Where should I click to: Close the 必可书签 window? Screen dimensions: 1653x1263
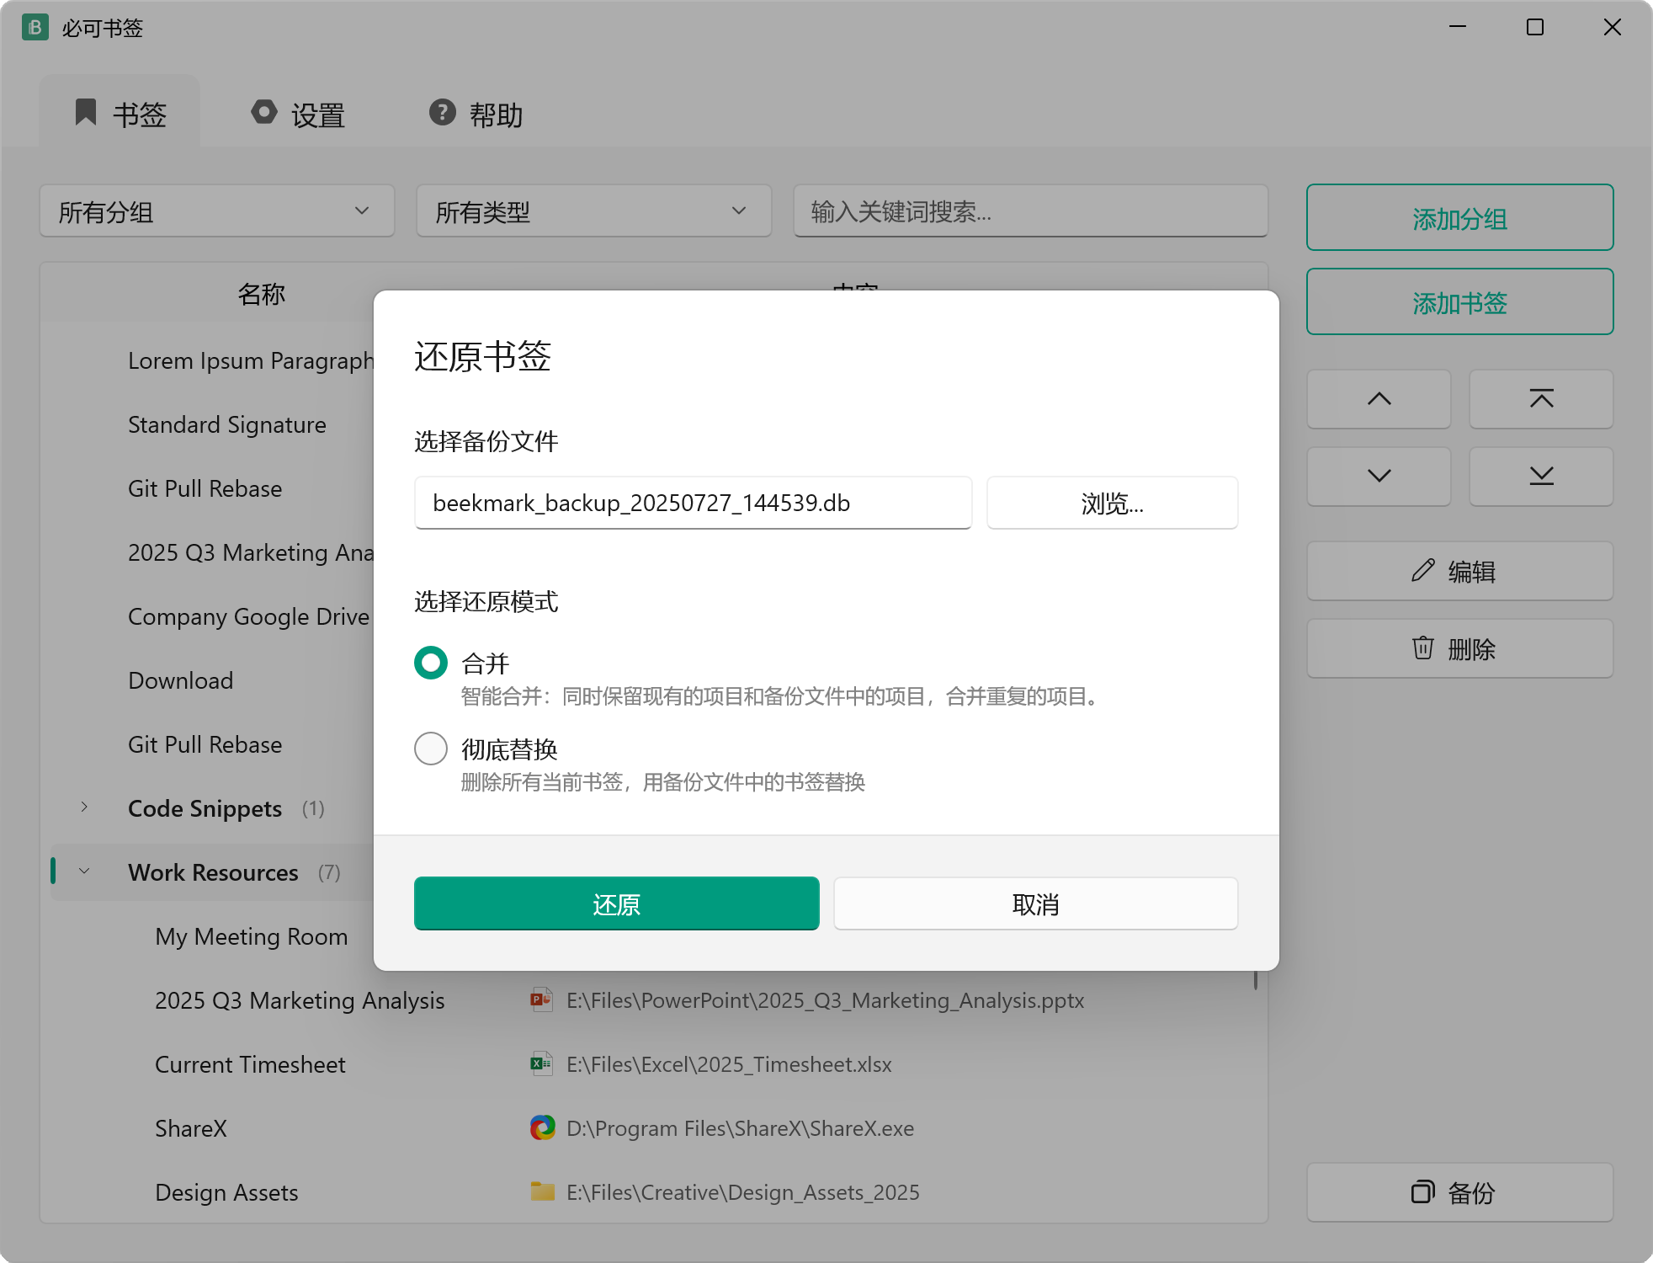click(x=1613, y=27)
